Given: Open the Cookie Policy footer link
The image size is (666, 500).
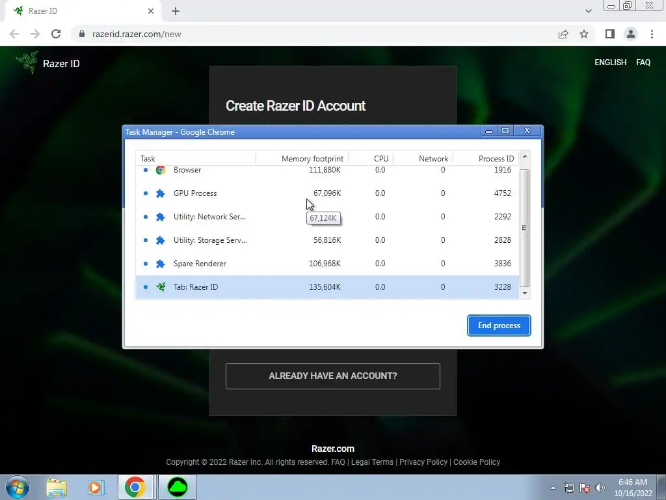Looking at the screenshot, I should click(477, 462).
